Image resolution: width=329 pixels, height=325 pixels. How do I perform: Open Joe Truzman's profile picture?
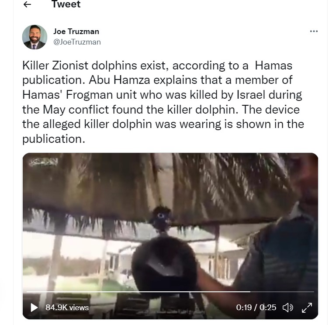(35, 37)
